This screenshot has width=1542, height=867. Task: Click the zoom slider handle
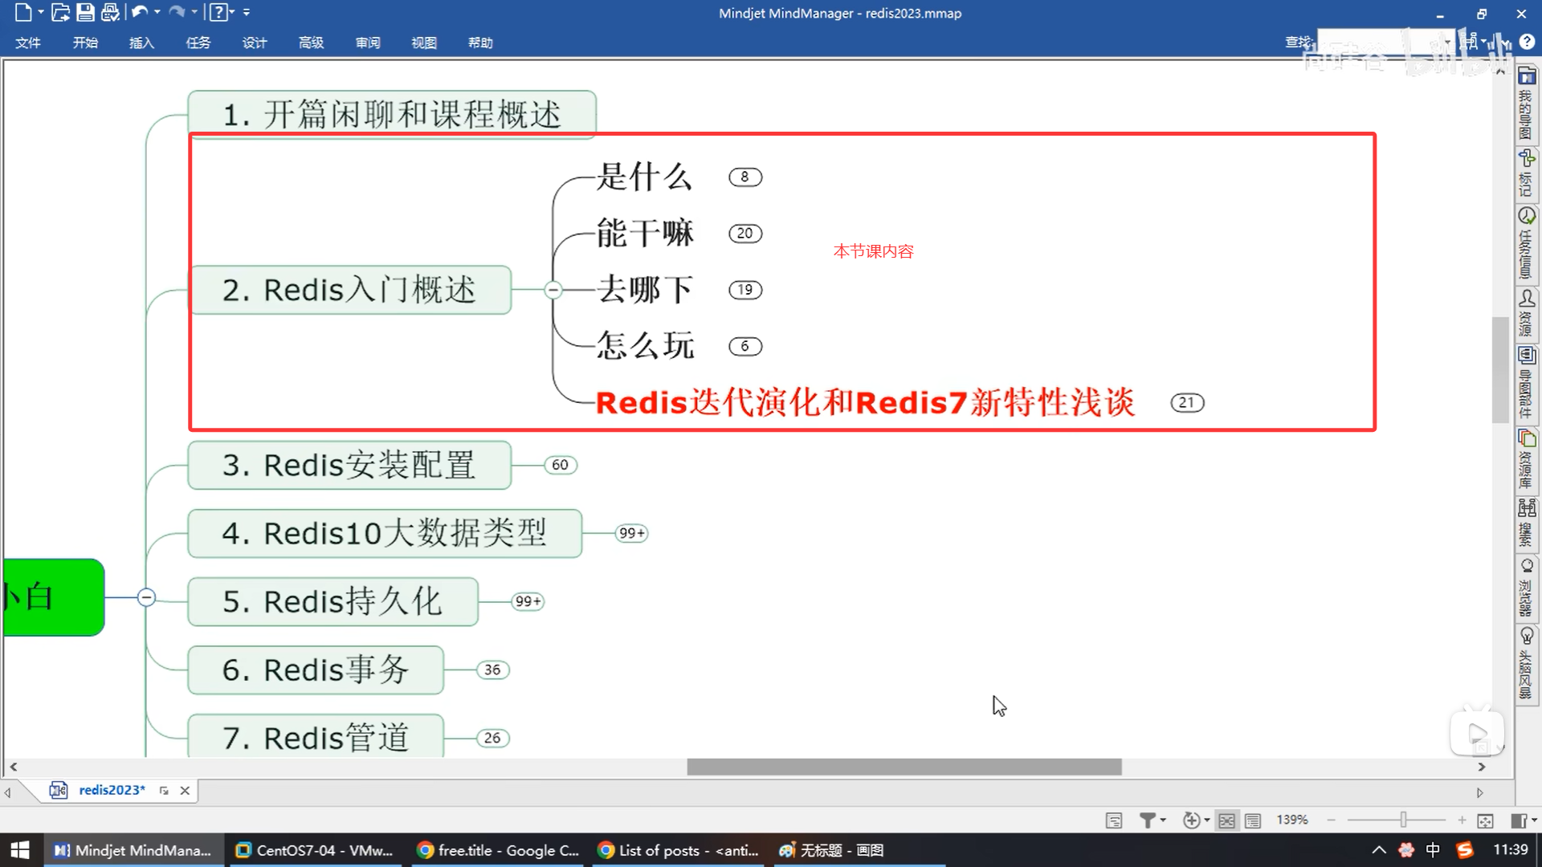pyautogui.click(x=1403, y=820)
